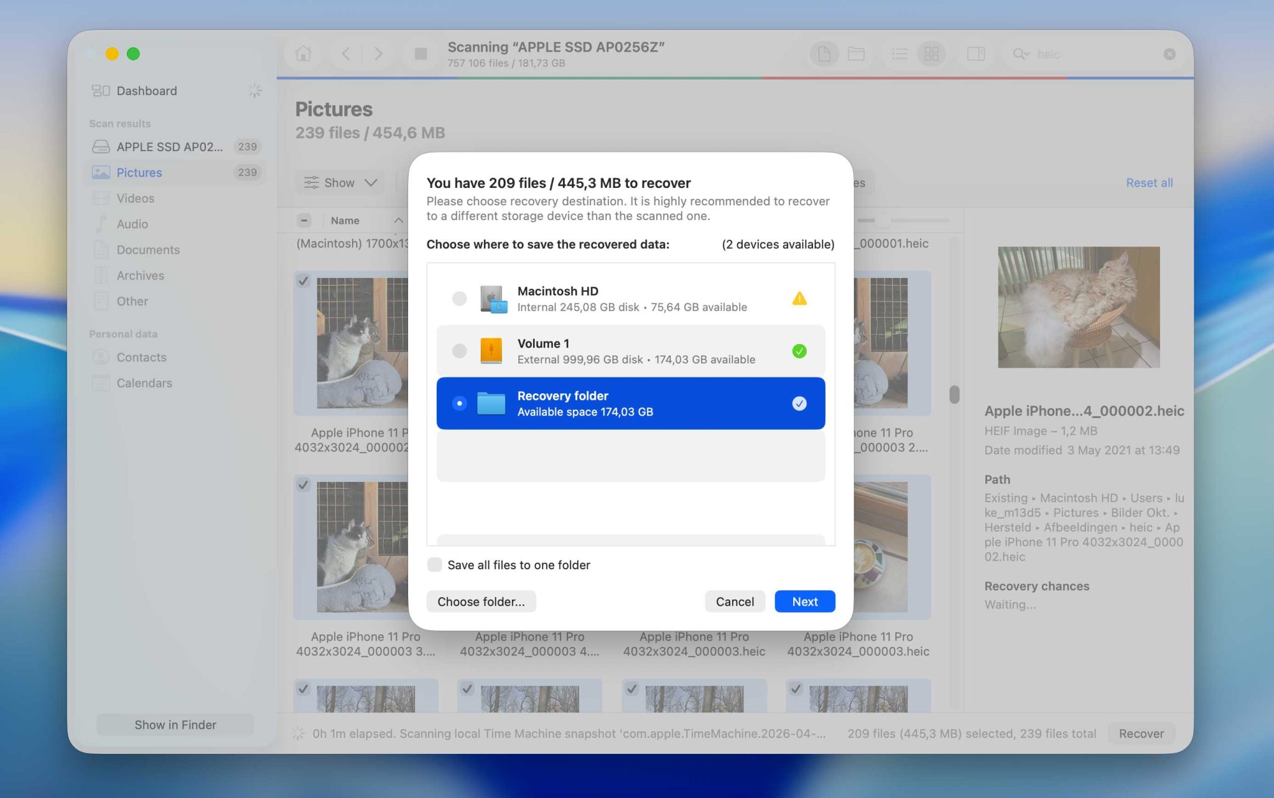Select Documents in the sidebar
The height and width of the screenshot is (798, 1274).
[175, 249]
